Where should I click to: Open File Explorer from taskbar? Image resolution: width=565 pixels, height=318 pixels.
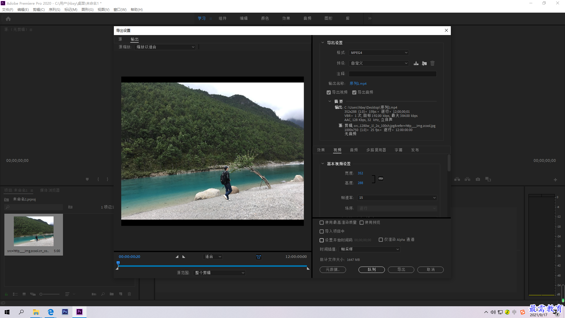36,312
